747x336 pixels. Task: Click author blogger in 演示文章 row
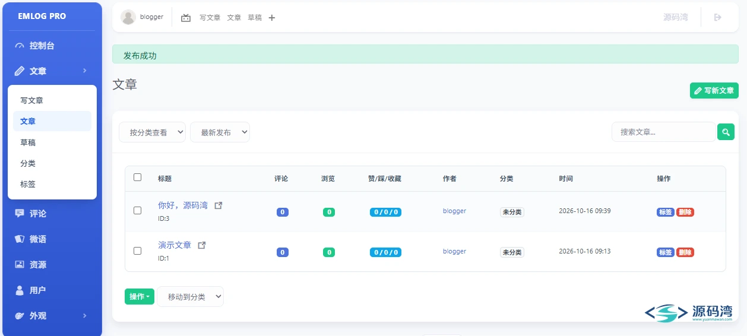tap(454, 251)
